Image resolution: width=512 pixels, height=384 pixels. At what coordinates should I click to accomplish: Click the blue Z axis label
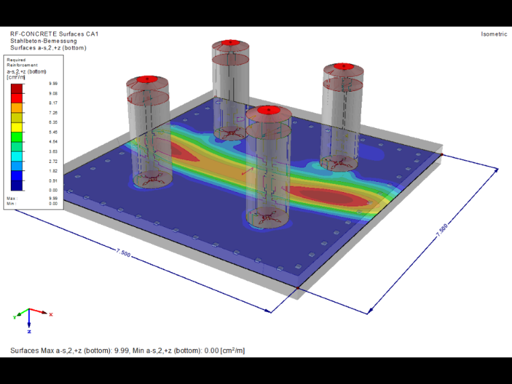click(29, 331)
